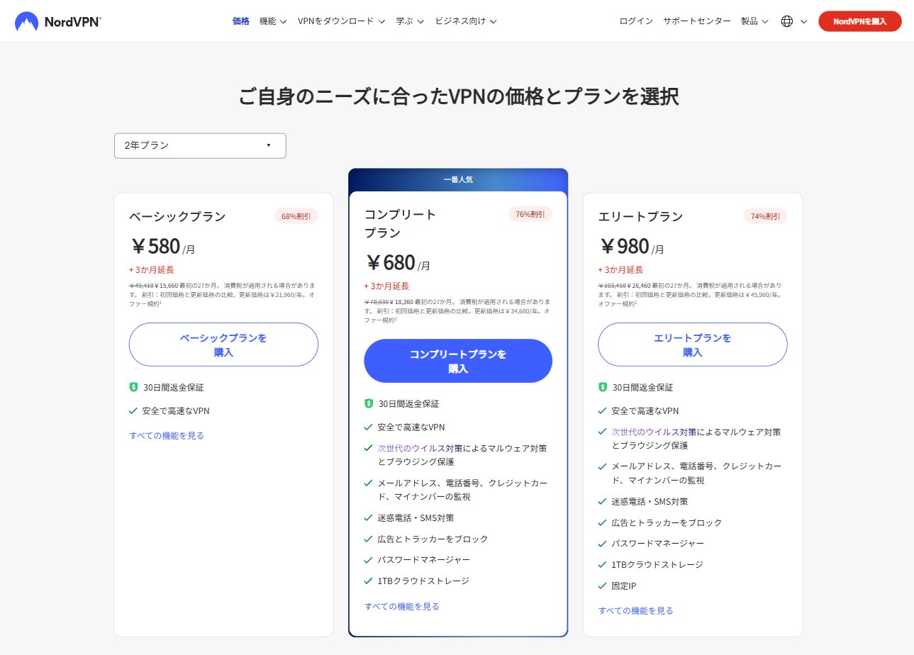Open the ログイン page
Viewport: 914px width, 655px height.
[636, 21]
